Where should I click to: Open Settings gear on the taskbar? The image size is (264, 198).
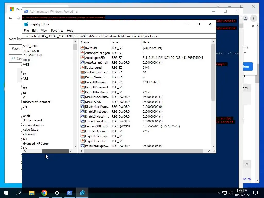[x=57, y=193]
